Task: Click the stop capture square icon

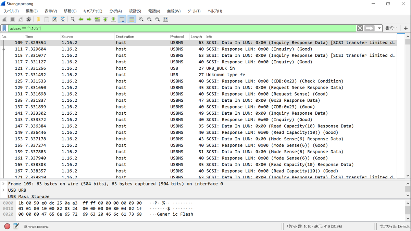Action: tap(12, 19)
